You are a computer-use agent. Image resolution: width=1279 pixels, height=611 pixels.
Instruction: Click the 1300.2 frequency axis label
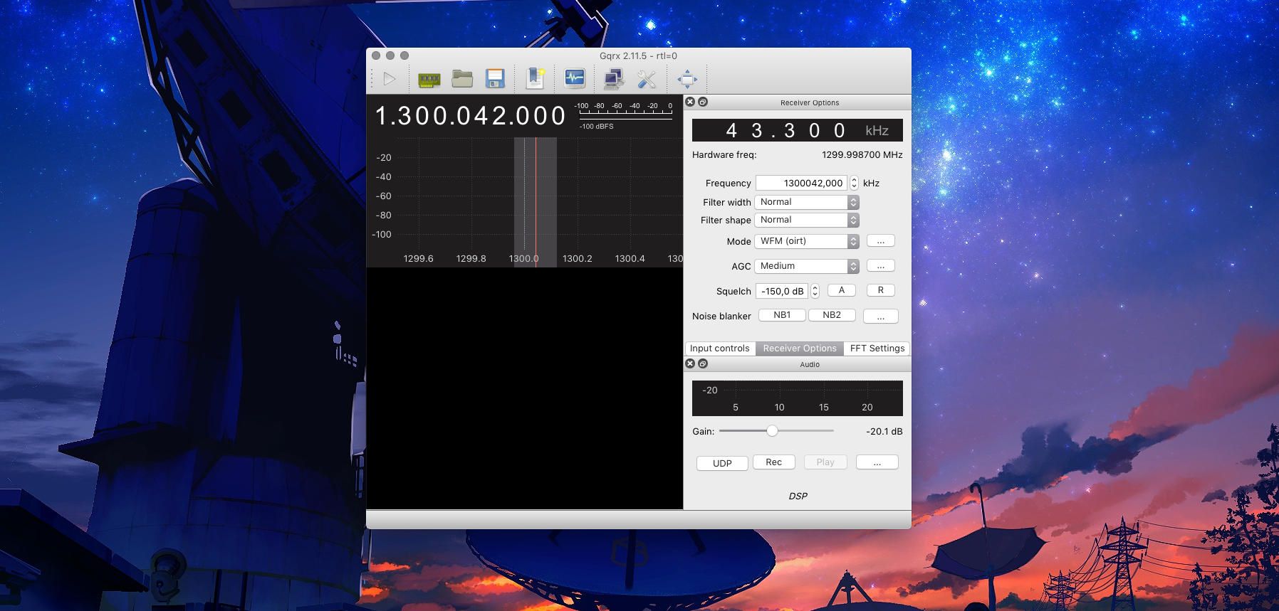pos(577,258)
